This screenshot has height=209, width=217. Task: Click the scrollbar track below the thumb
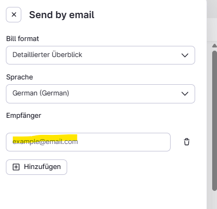214,200
